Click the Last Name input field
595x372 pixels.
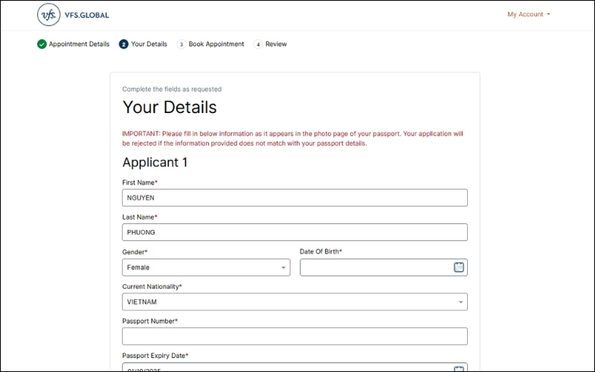pyautogui.click(x=295, y=232)
